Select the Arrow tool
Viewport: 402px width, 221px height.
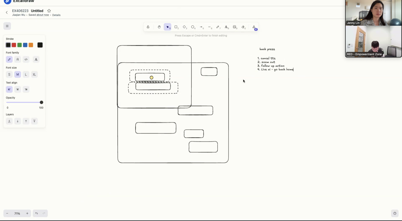click(201, 27)
